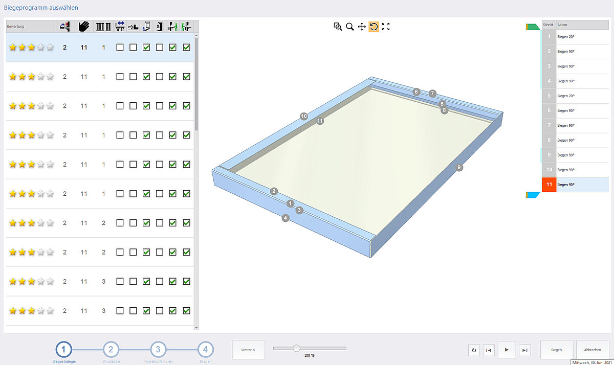Click the tool stations column header icon
The height and width of the screenshot is (365, 614).
pyautogui.click(x=104, y=26)
